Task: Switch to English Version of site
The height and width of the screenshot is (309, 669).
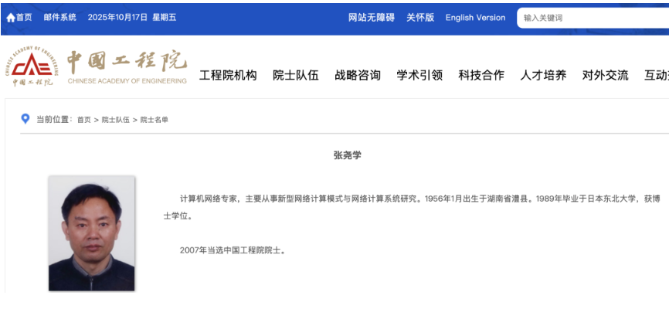Action: (x=475, y=18)
